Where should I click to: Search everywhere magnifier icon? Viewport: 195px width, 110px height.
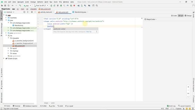click(97, 5)
